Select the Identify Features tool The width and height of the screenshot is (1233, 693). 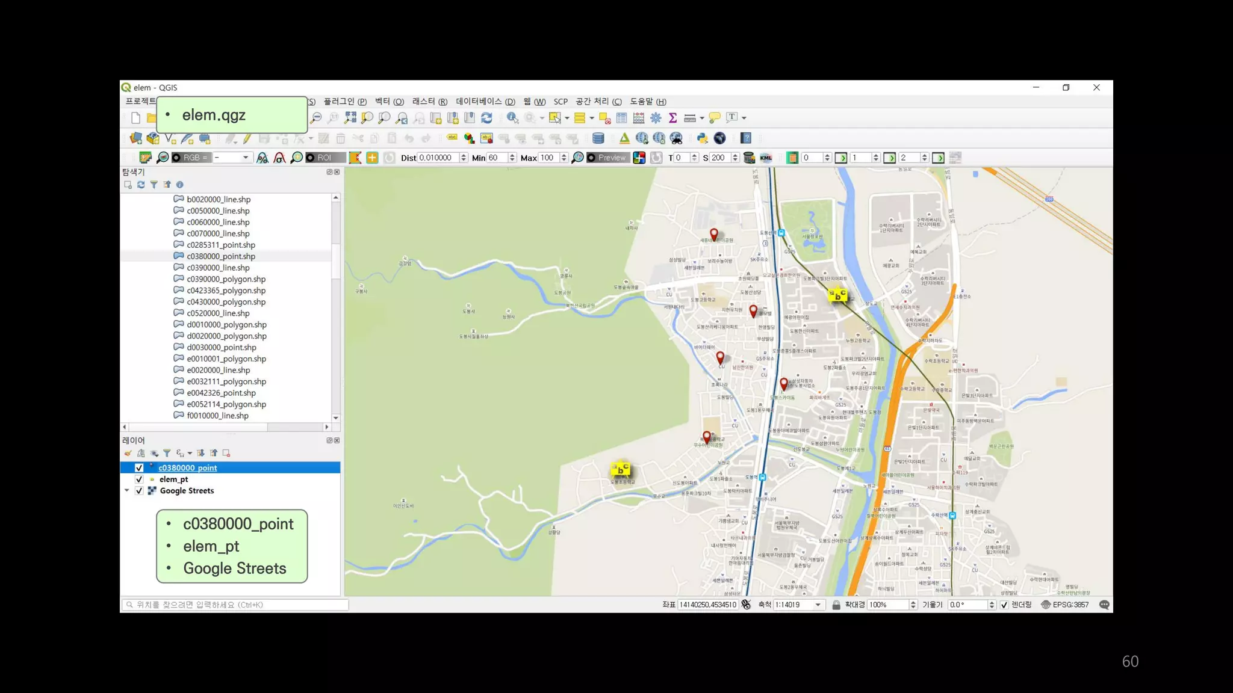pyautogui.click(x=512, y=118)
